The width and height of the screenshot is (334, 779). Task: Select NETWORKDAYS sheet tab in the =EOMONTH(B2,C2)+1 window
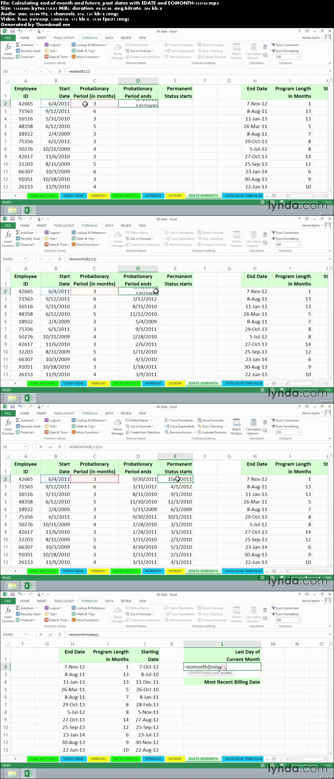coord(125,571)
